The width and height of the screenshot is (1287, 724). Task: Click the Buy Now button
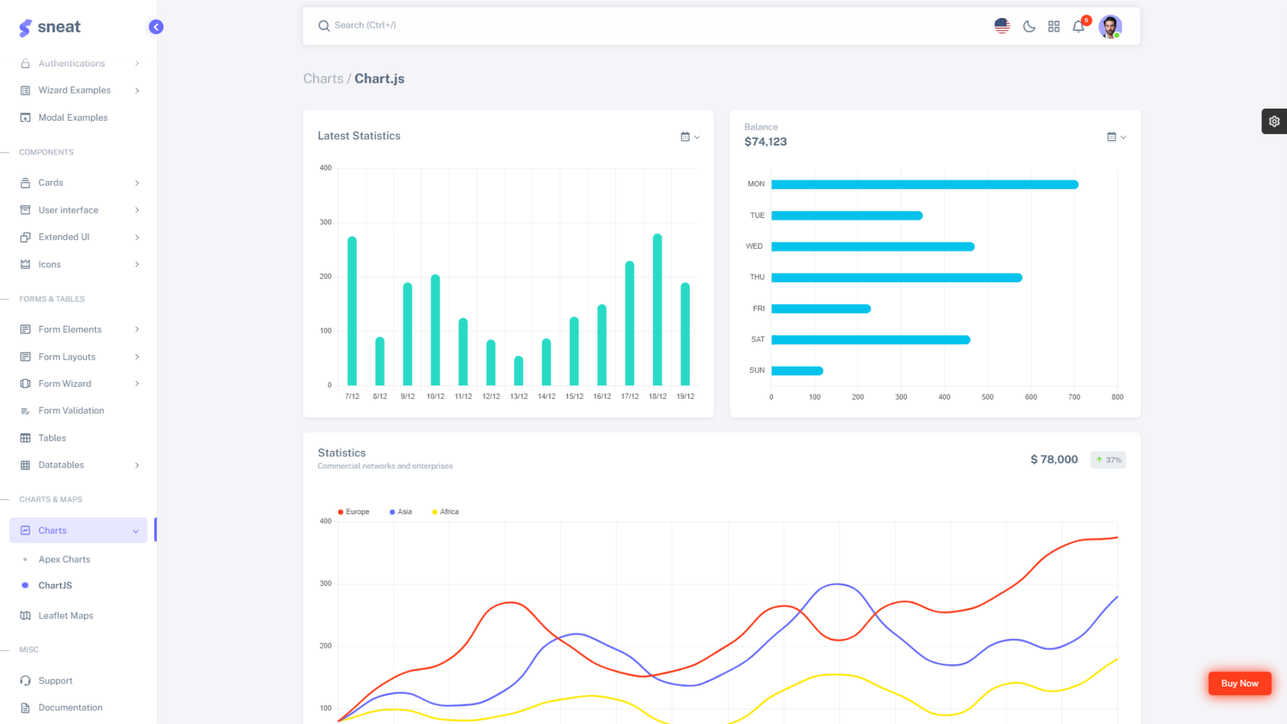1240,683
